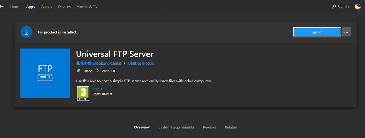Select the Apps tab
This screenshot has height=138, width=365.
tap(31, 7)
